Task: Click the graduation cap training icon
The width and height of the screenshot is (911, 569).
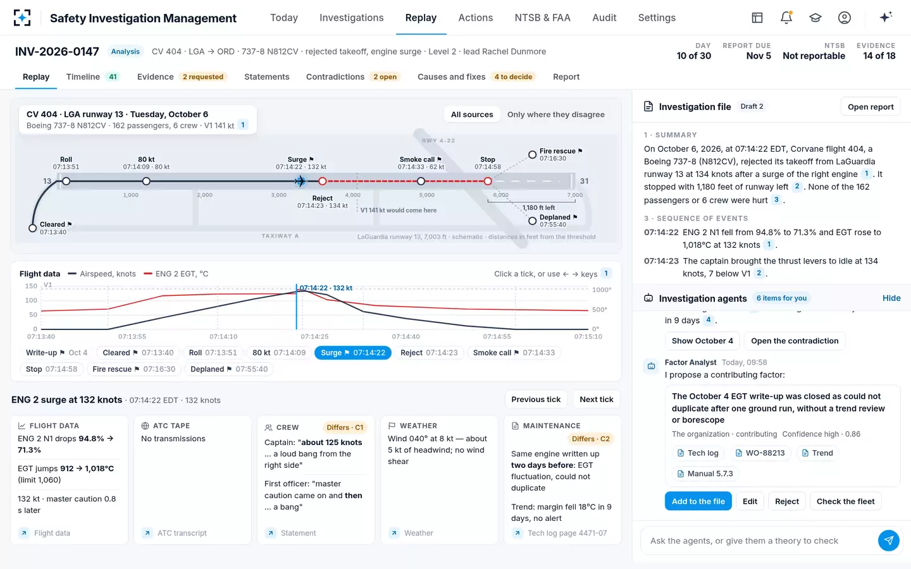Action: coord(815,18)
